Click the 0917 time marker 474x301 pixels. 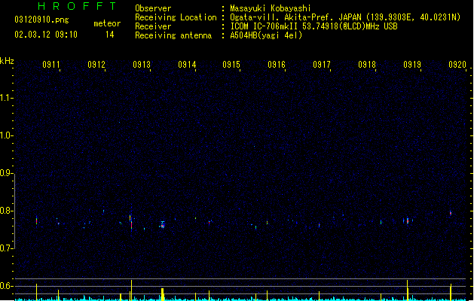(322, 65)
